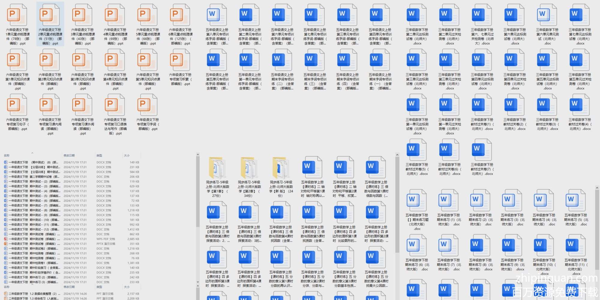Click the 类型 column header in 一年级语文 list
Viewport: 600px width, 300px height.
pos(99,155)
